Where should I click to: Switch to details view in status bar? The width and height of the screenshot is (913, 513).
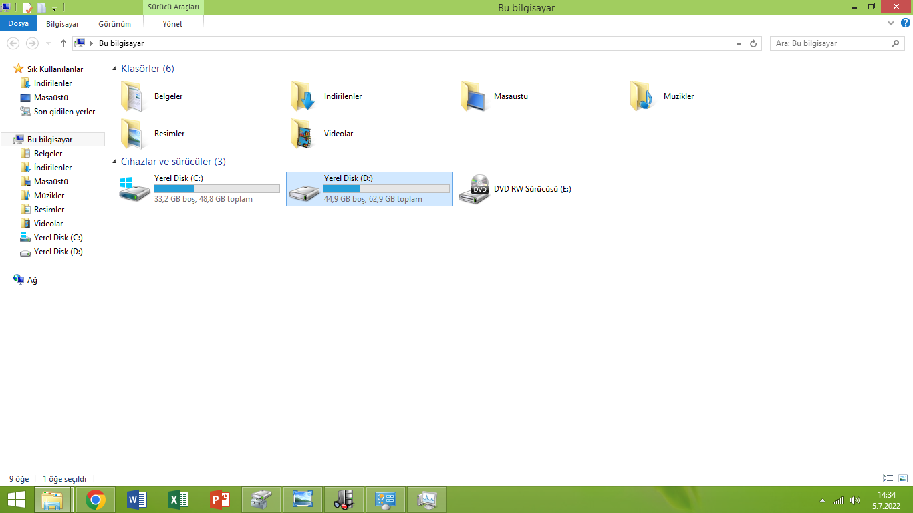coord(888,478)
